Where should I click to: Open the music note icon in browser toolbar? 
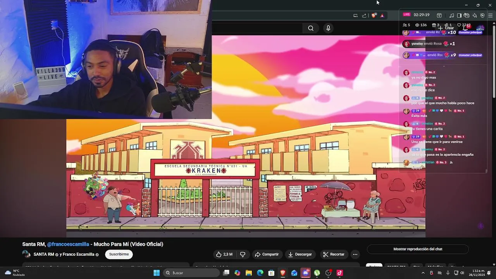[x=452, y=15]
